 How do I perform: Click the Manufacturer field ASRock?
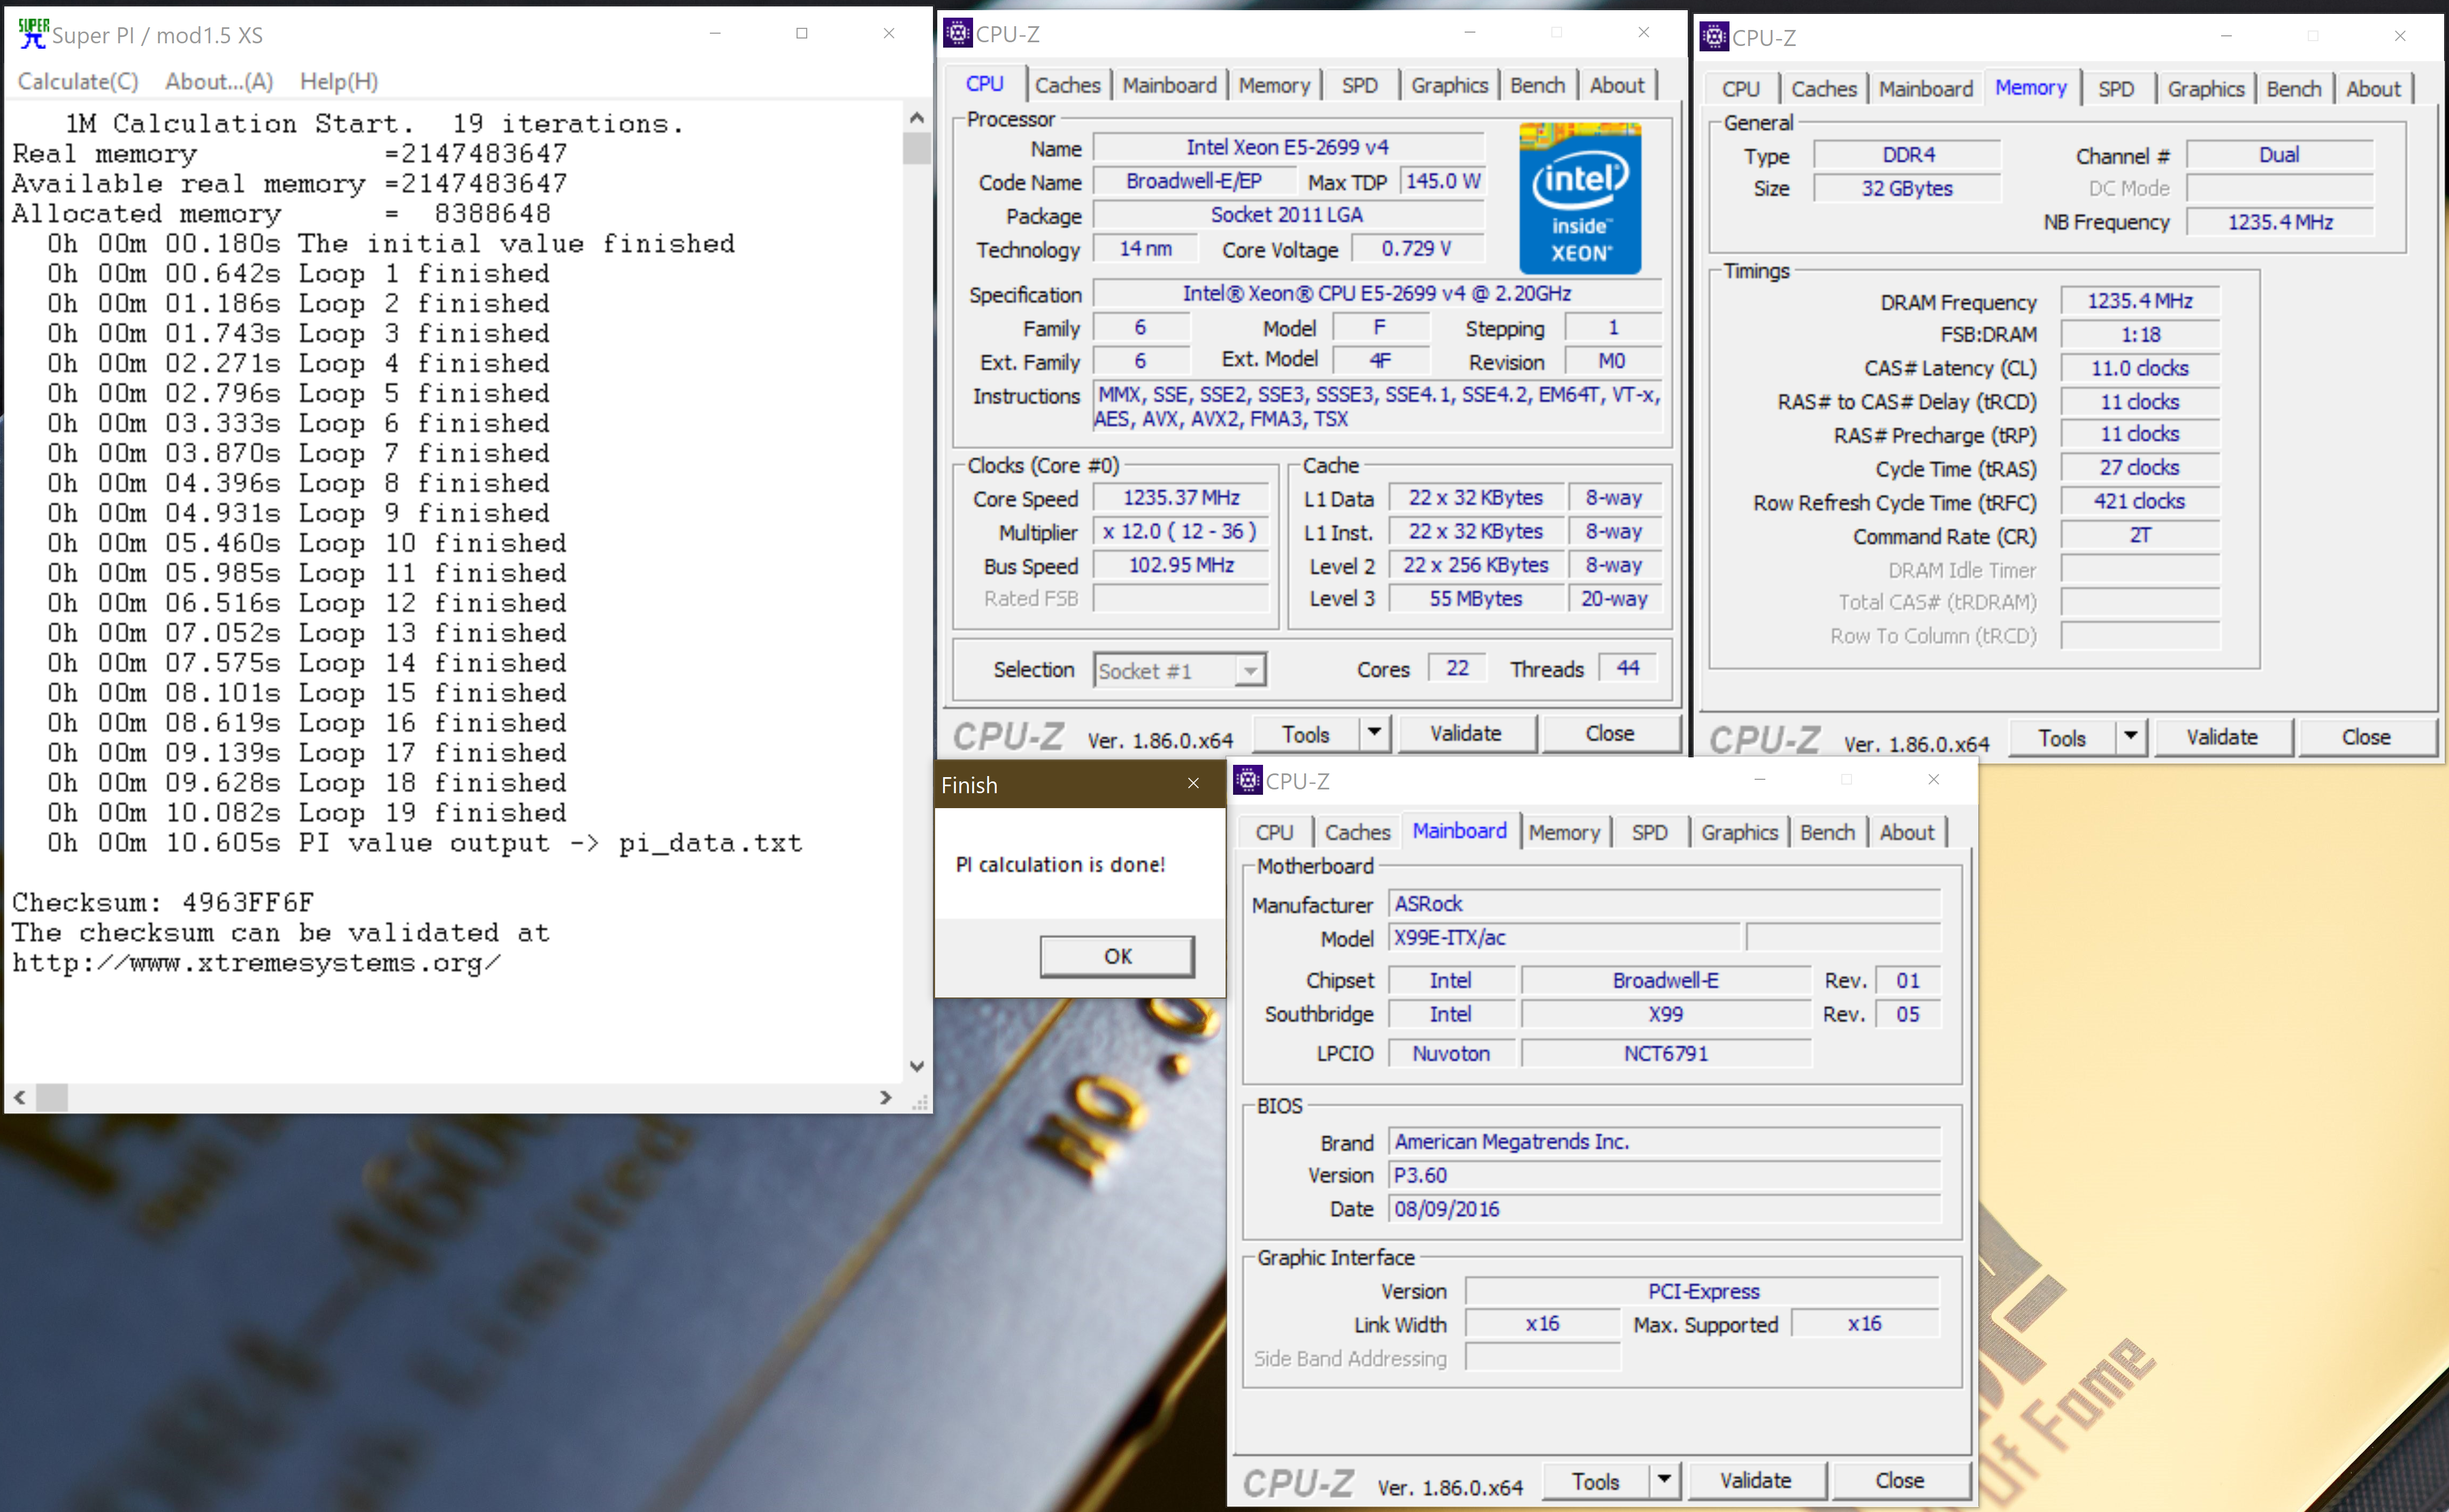click(x=1664, y=903)
